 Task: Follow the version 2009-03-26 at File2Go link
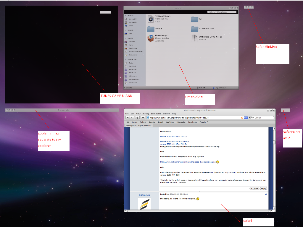(173, 137)
